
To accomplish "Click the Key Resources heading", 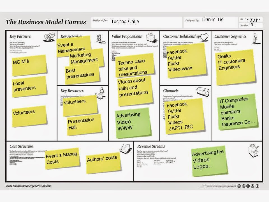I will click(72, 91).
